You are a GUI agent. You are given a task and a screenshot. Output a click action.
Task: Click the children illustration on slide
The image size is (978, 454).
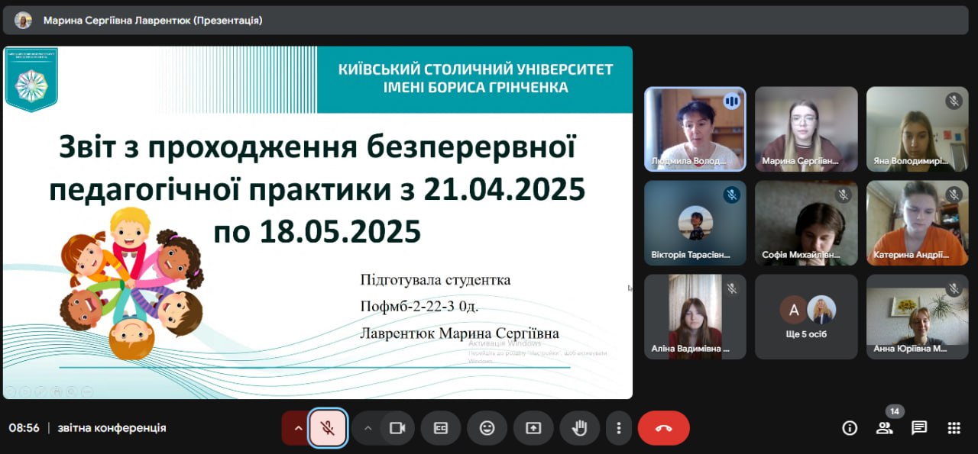[x=131, y=284]
